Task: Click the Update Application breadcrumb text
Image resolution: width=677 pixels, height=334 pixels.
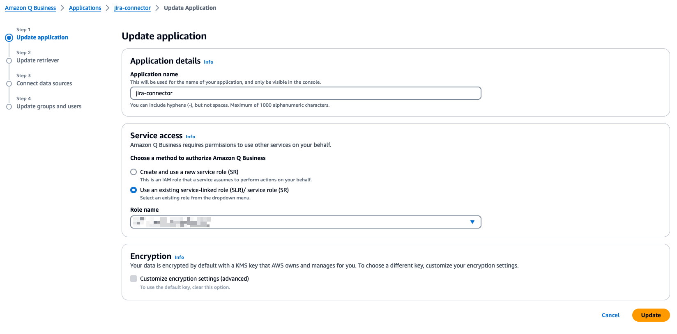Action: pos(190,7)
